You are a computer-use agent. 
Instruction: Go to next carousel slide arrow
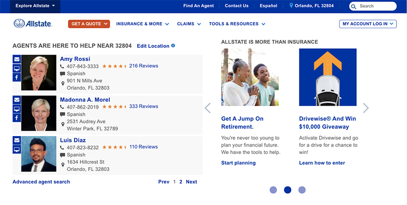(x=366, y=108)
